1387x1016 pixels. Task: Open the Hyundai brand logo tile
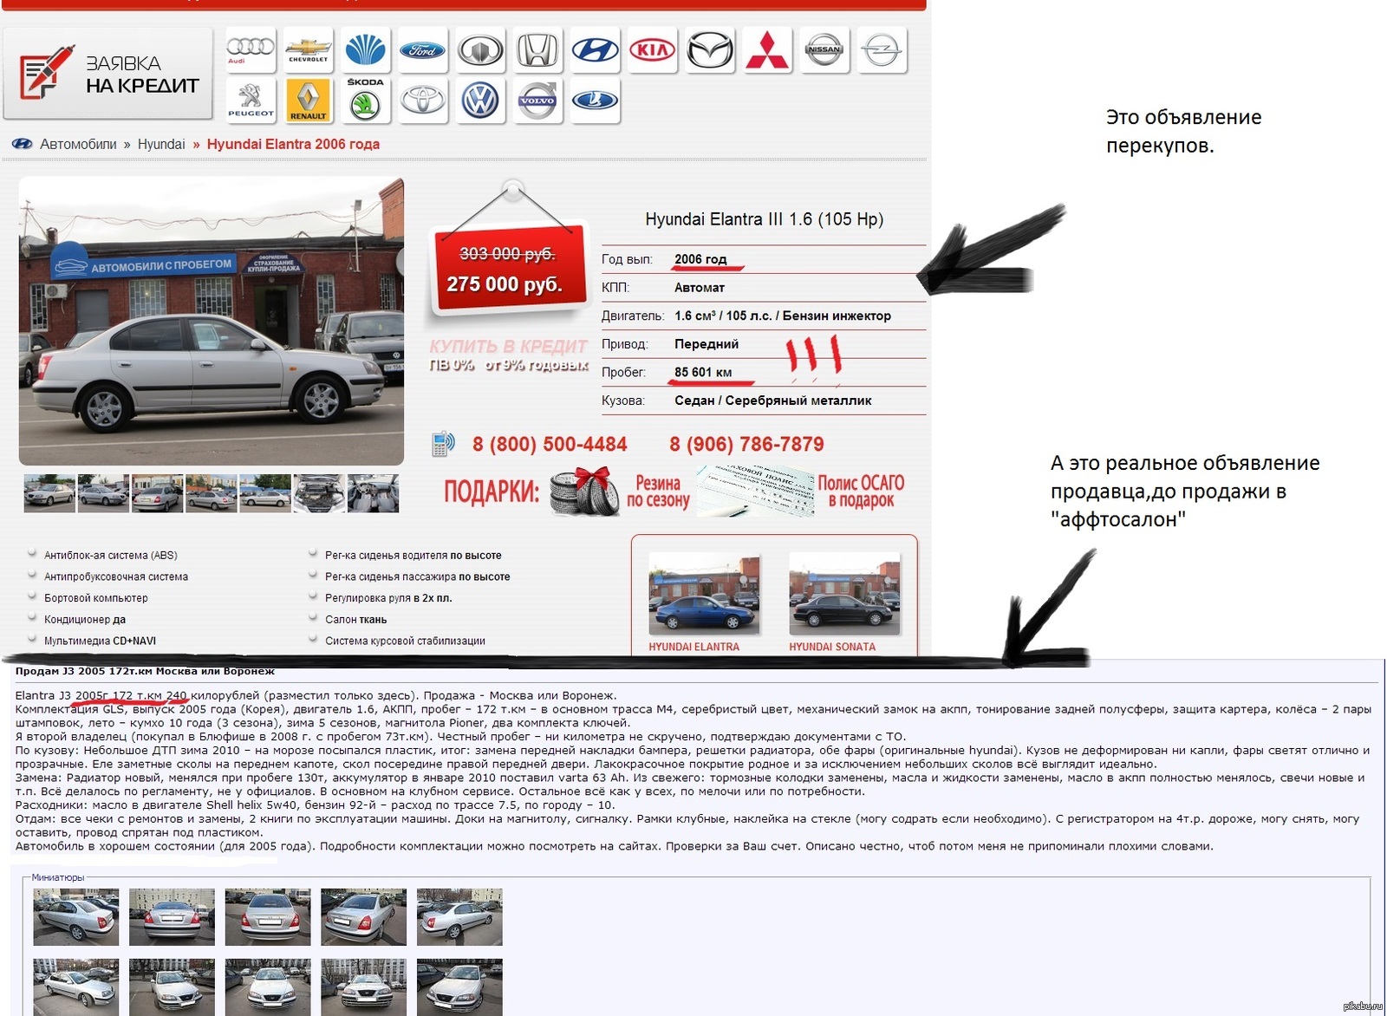click(595, 50)
